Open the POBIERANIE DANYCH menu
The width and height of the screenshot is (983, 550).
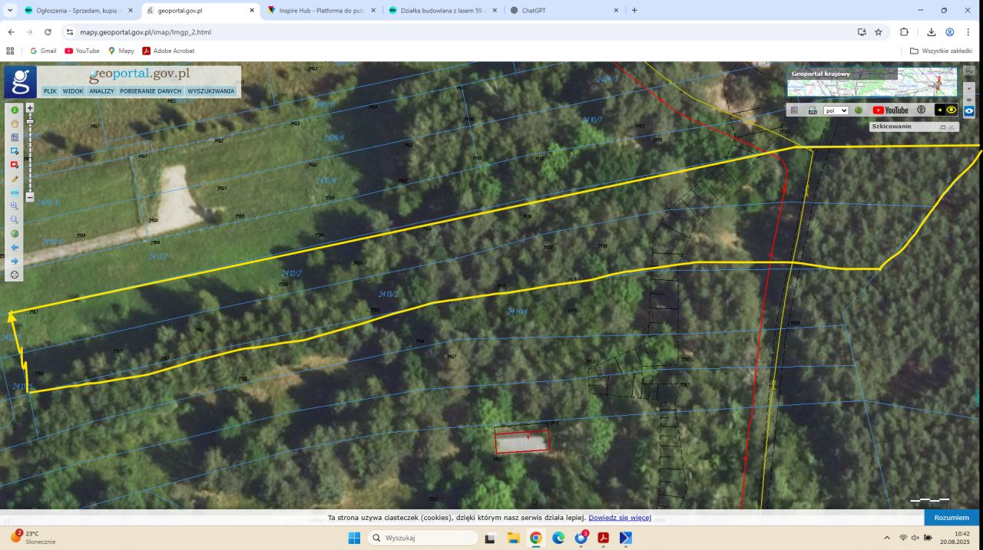pyautogui.click(x=151, y=91)
